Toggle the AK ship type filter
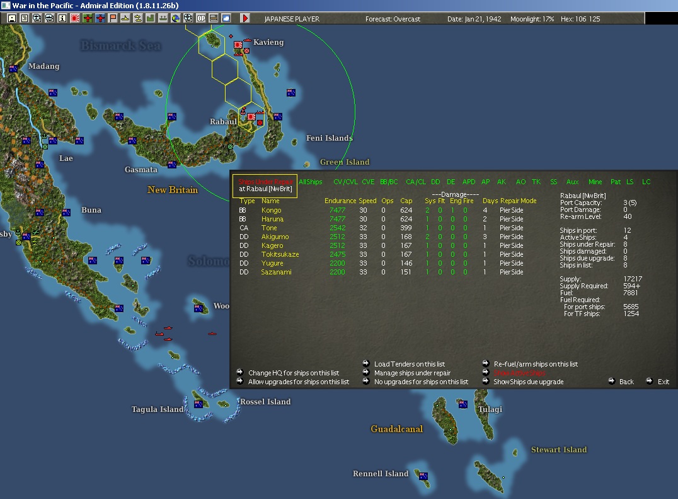 [502, 182]
